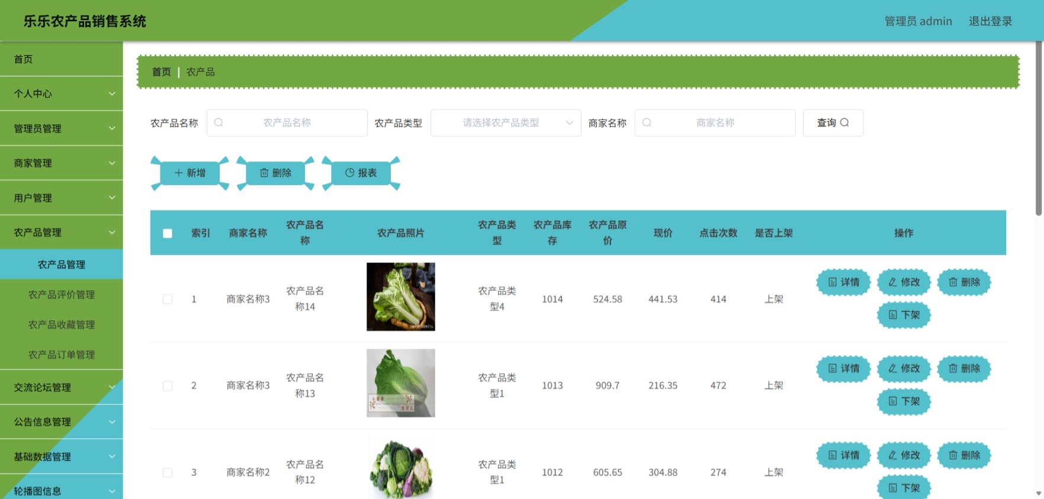
Task: Open 农产品订单管理 submenu item
Action: [x=62, y=355]
